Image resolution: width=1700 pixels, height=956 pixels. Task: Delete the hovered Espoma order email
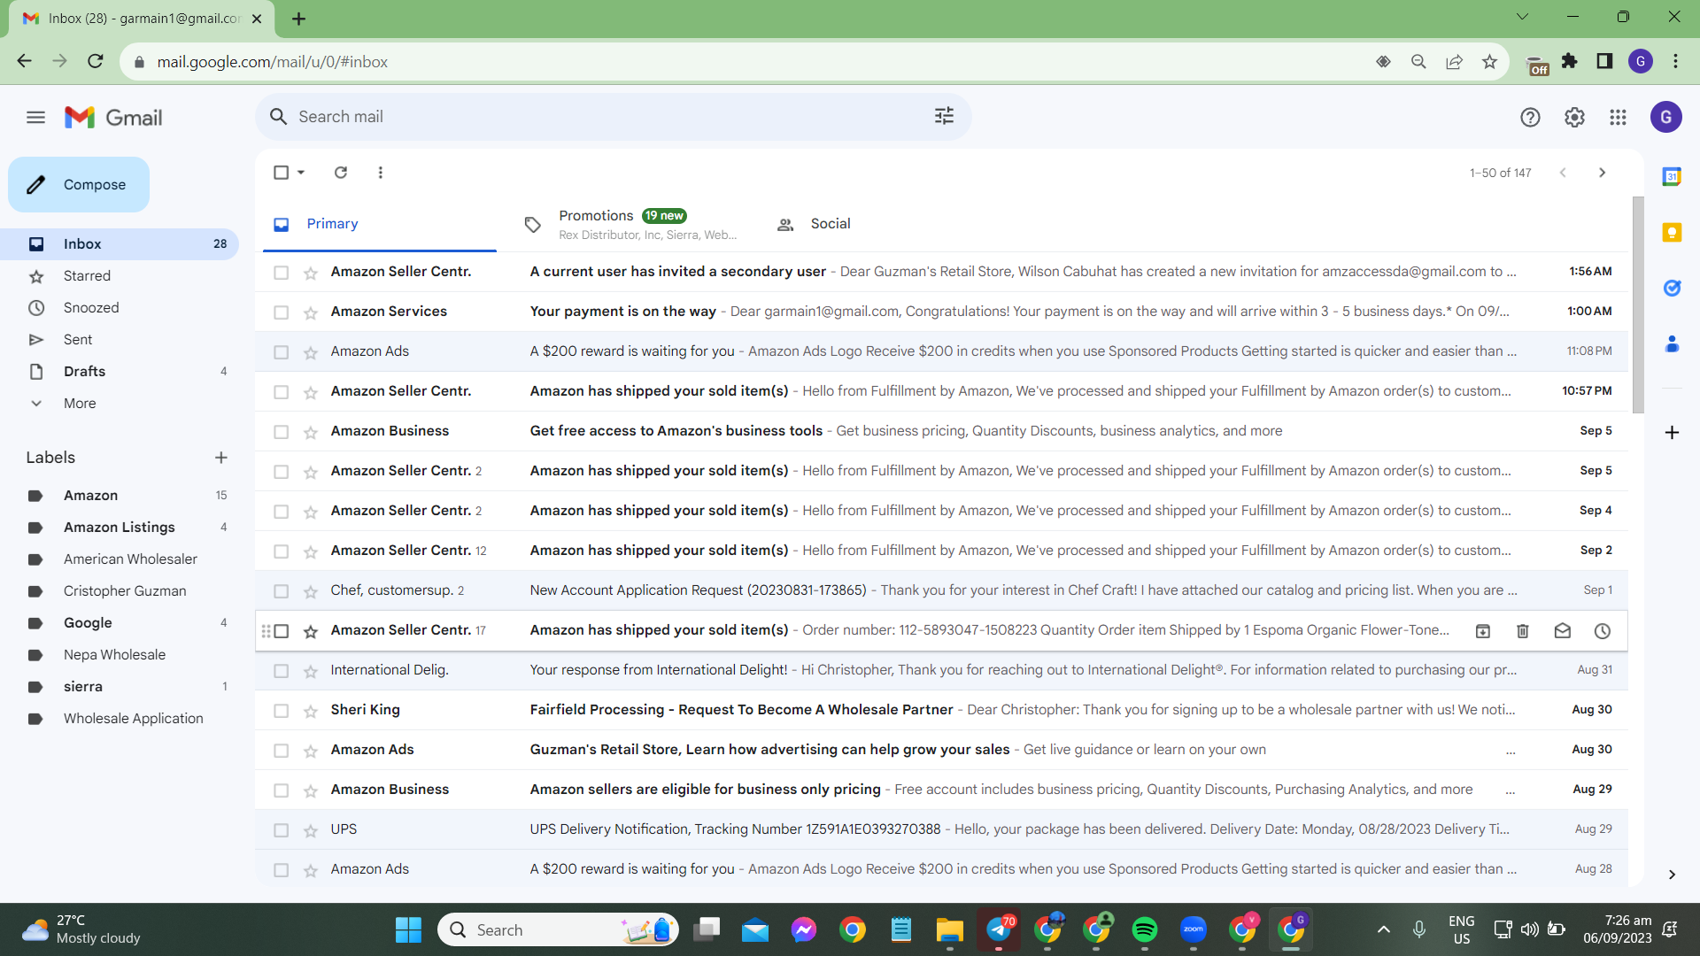[1523, 631]
